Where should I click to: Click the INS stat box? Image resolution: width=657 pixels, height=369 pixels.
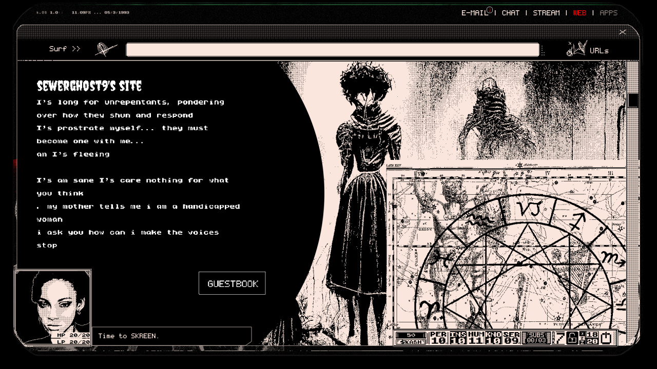pos(458,338)
